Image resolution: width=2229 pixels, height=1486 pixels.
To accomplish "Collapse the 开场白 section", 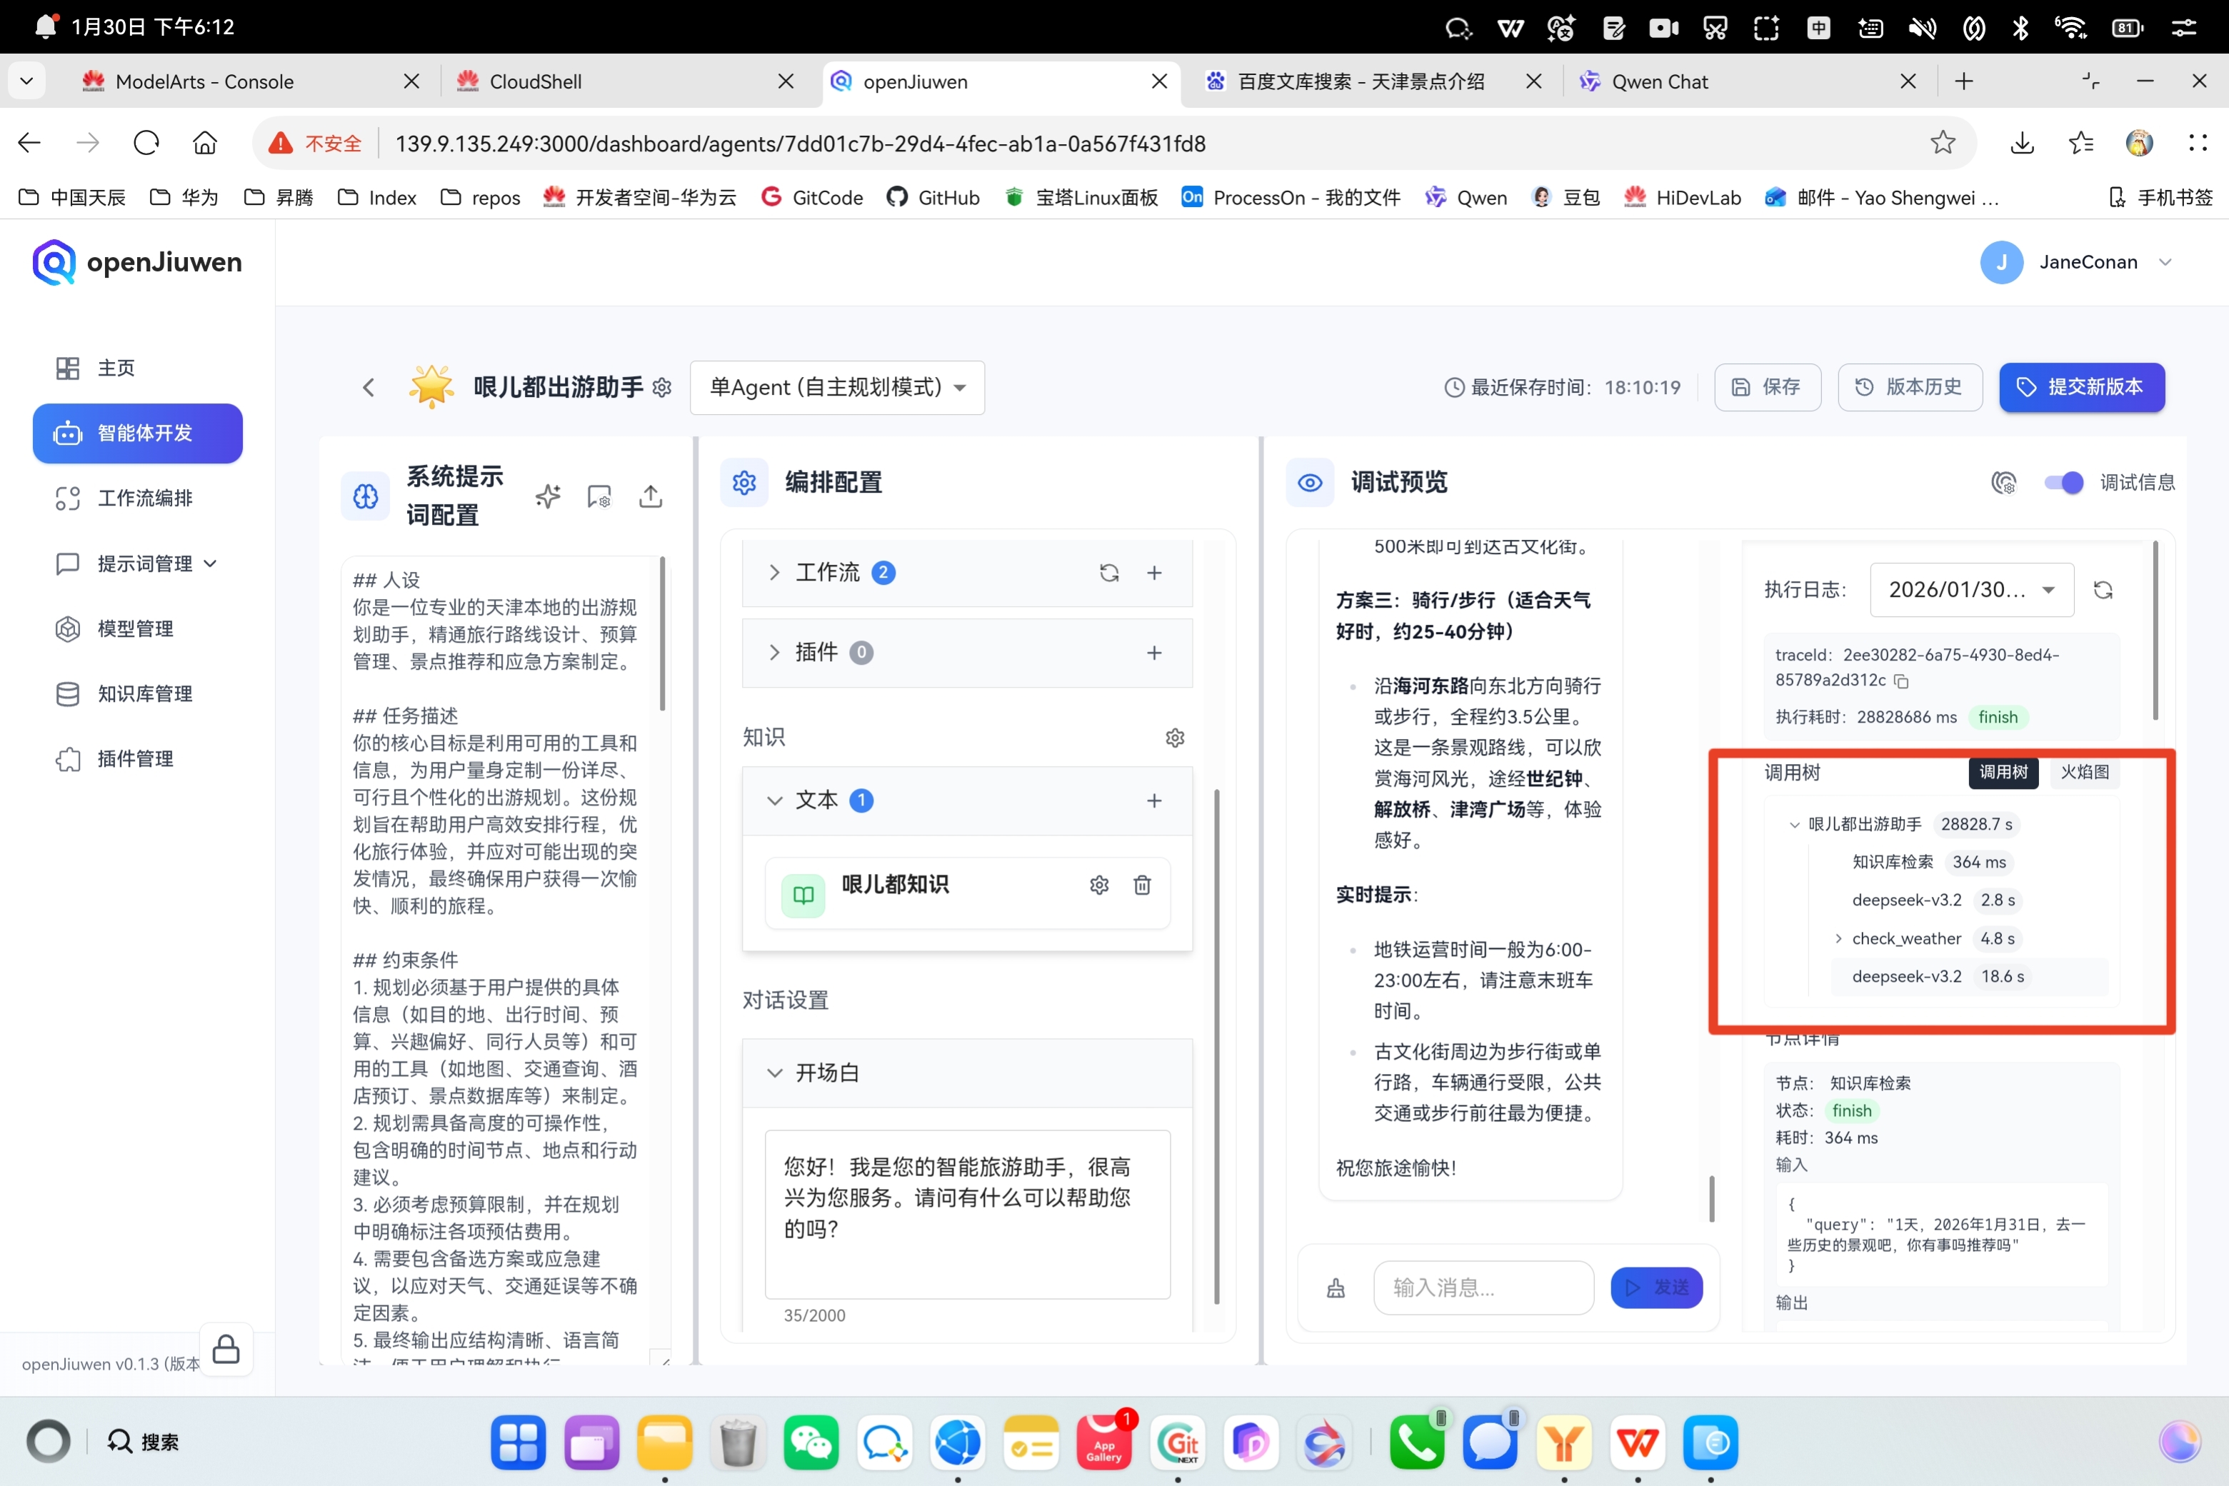I will point(774,1072).
